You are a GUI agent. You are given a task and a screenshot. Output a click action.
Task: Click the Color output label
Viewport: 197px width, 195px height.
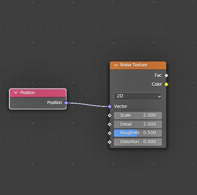pos(157,84)
